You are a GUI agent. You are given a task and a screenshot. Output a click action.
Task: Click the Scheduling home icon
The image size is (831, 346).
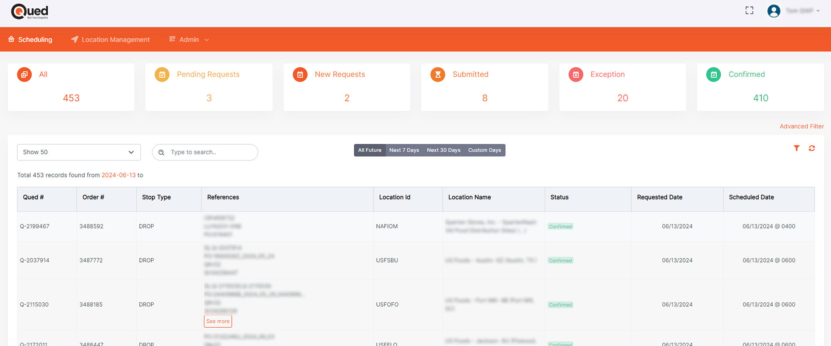(12, 39)
